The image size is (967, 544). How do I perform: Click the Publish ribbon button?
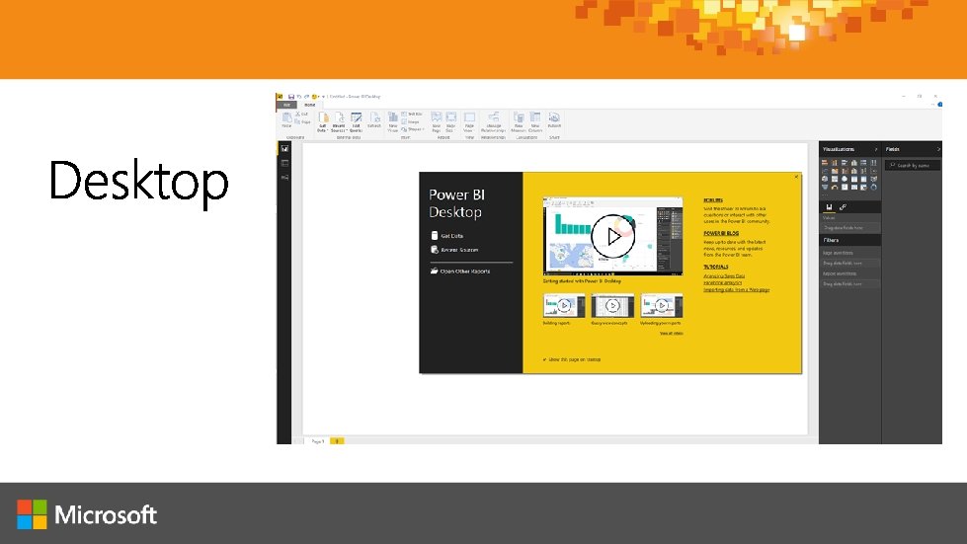(x=554, y=120)
